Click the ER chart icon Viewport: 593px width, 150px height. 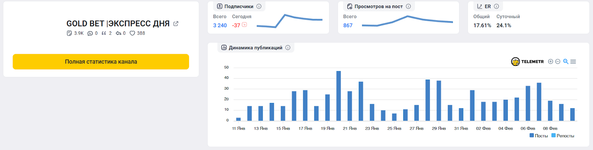pos(480,6)
